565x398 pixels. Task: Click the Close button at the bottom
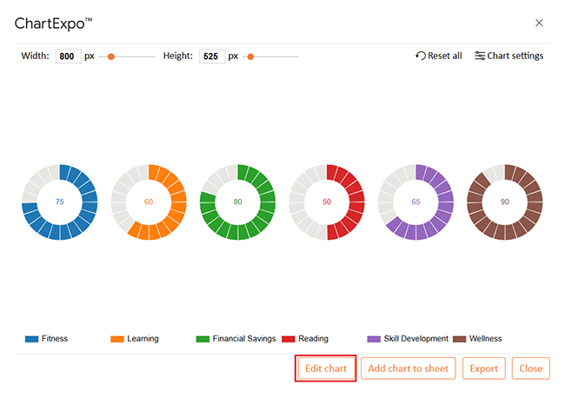click(x=531, y=368)
